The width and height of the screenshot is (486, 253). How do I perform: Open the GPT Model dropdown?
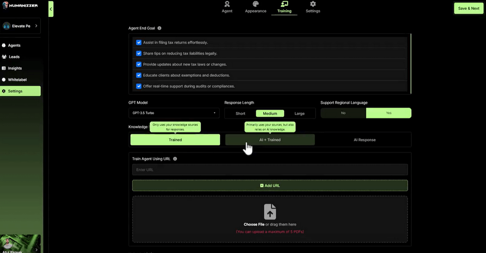point(174,113)
